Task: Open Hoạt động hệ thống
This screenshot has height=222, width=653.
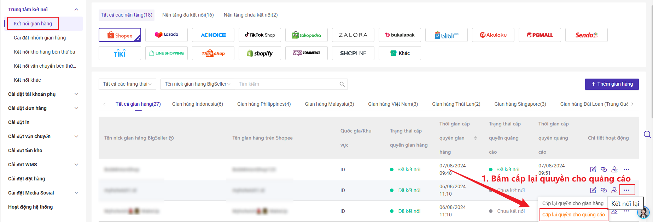Action: coord(30,207)
